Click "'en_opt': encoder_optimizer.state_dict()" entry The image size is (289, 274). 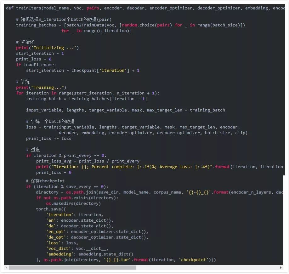[x=97, y=231]
